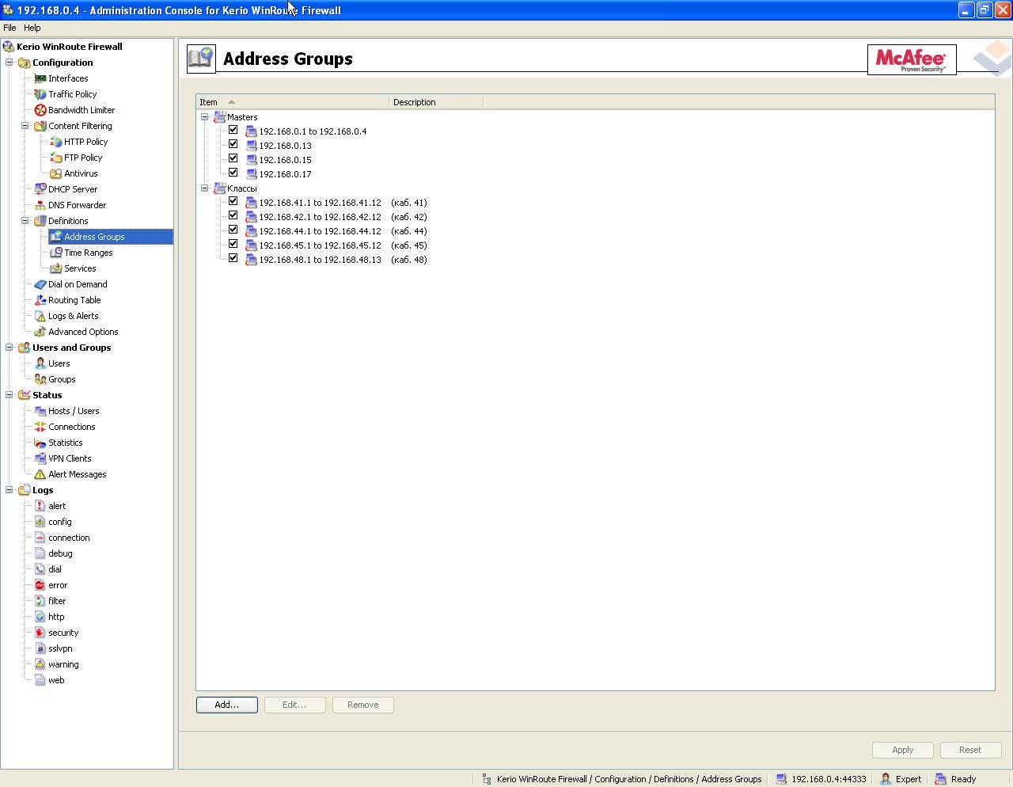The image size is (1013, 787).
Task: Collapse the Классы address group
Action: pos(205,188)
